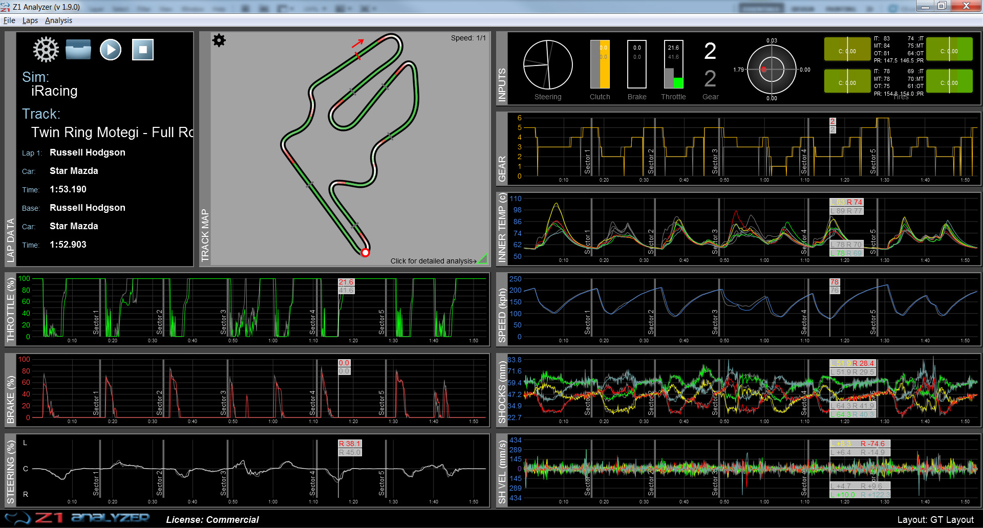Select front left tire temperature block
Viewport: 983px width, 528px height.
point(847,49)
